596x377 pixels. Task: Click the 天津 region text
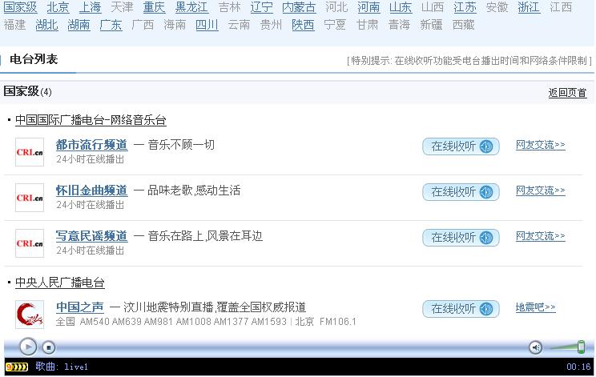122,7
